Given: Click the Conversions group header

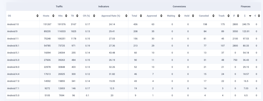Looking at the screenshot, I should click(x=179, y=7).
